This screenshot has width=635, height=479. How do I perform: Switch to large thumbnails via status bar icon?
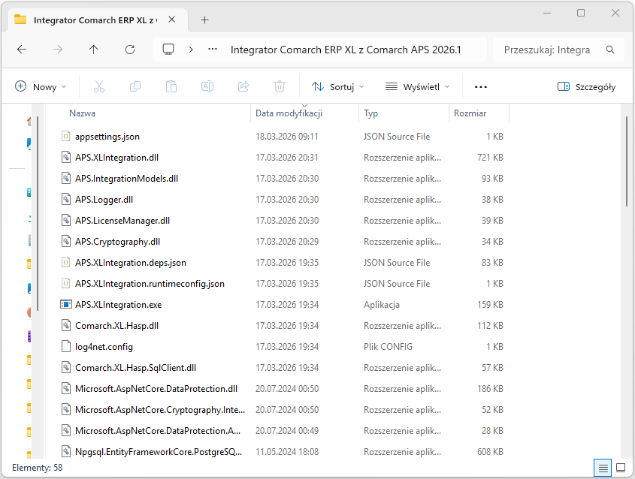pyautogui.click(x=621, y=468)
